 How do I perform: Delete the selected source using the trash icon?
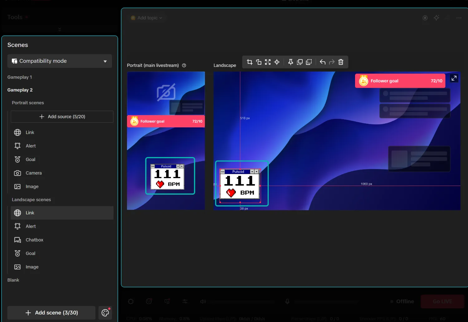[x=341, y=62]
